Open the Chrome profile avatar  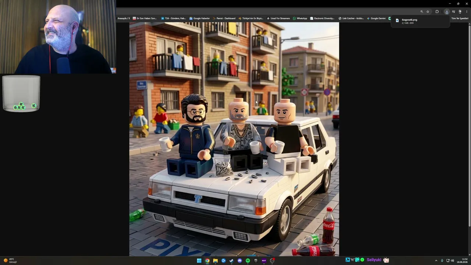tap(460, 11)
